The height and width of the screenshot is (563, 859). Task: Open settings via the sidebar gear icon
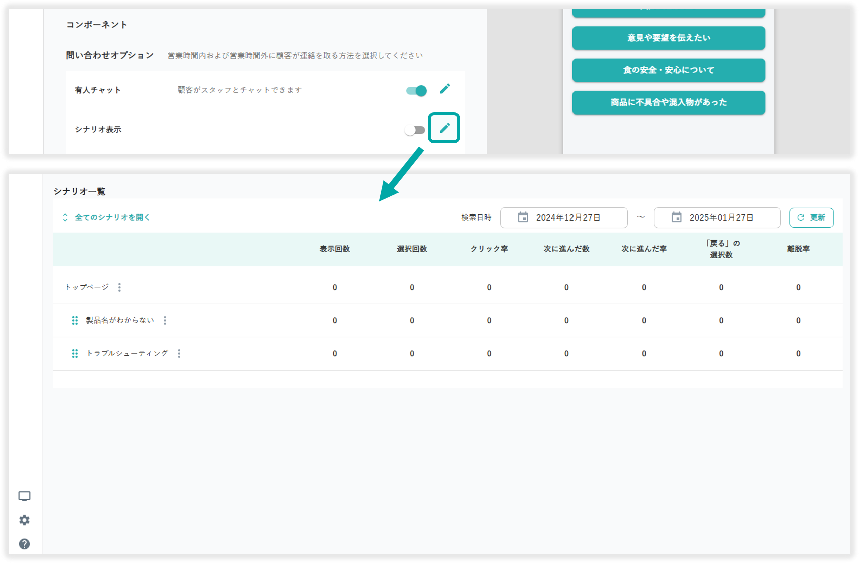pyautogui.click(x=24, y=520)
